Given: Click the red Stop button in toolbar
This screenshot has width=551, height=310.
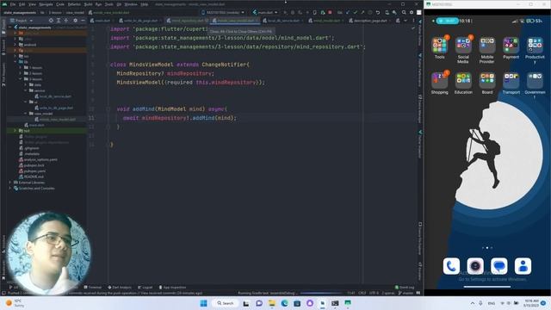Looking at the screenshot, I should point(330,12).
